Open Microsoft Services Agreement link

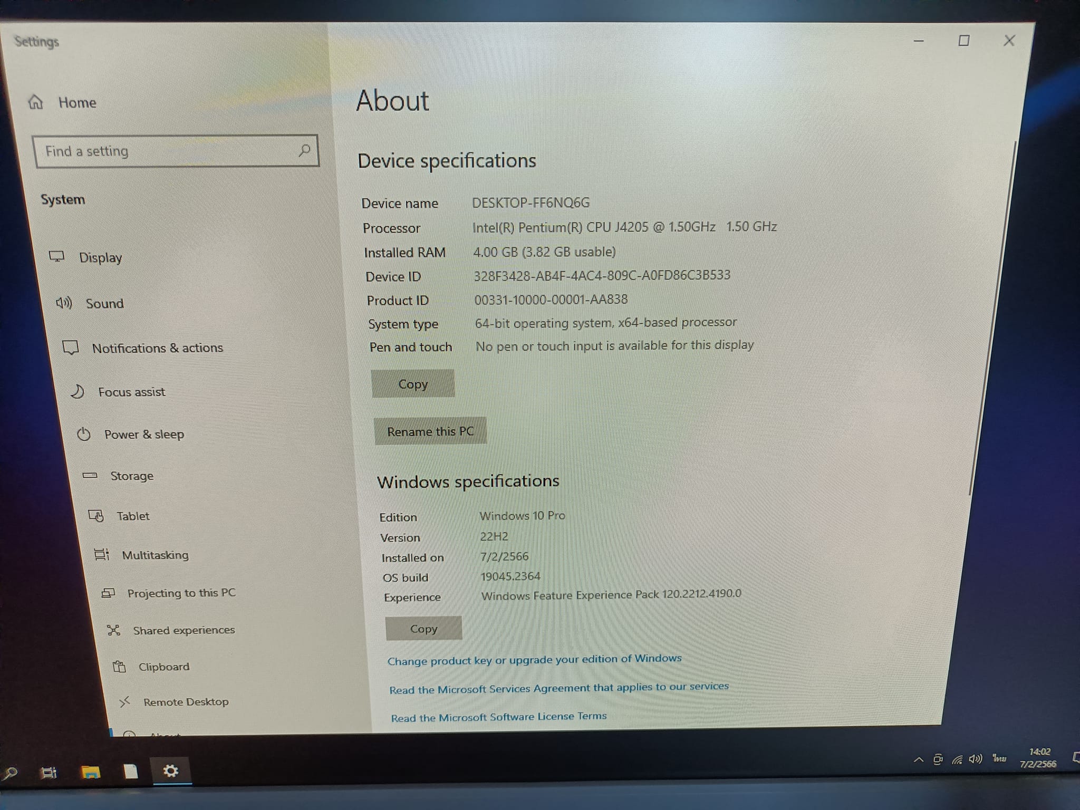(559, 688)
